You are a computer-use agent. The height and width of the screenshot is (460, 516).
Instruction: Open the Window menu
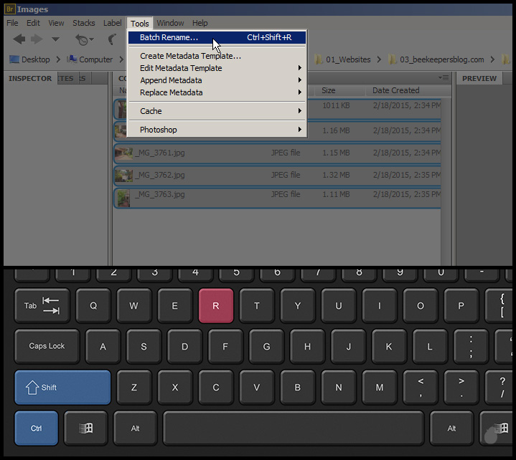coord(170,24)
